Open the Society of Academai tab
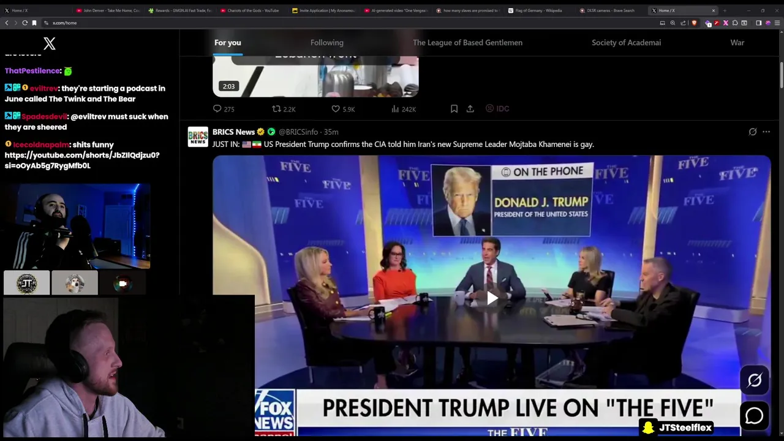This screenshot has width=784, height=441. (x=626, y=42)
